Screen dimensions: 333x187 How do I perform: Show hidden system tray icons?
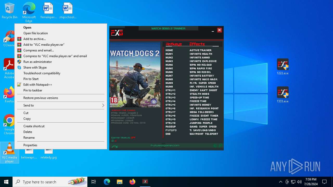click(280, 182)
